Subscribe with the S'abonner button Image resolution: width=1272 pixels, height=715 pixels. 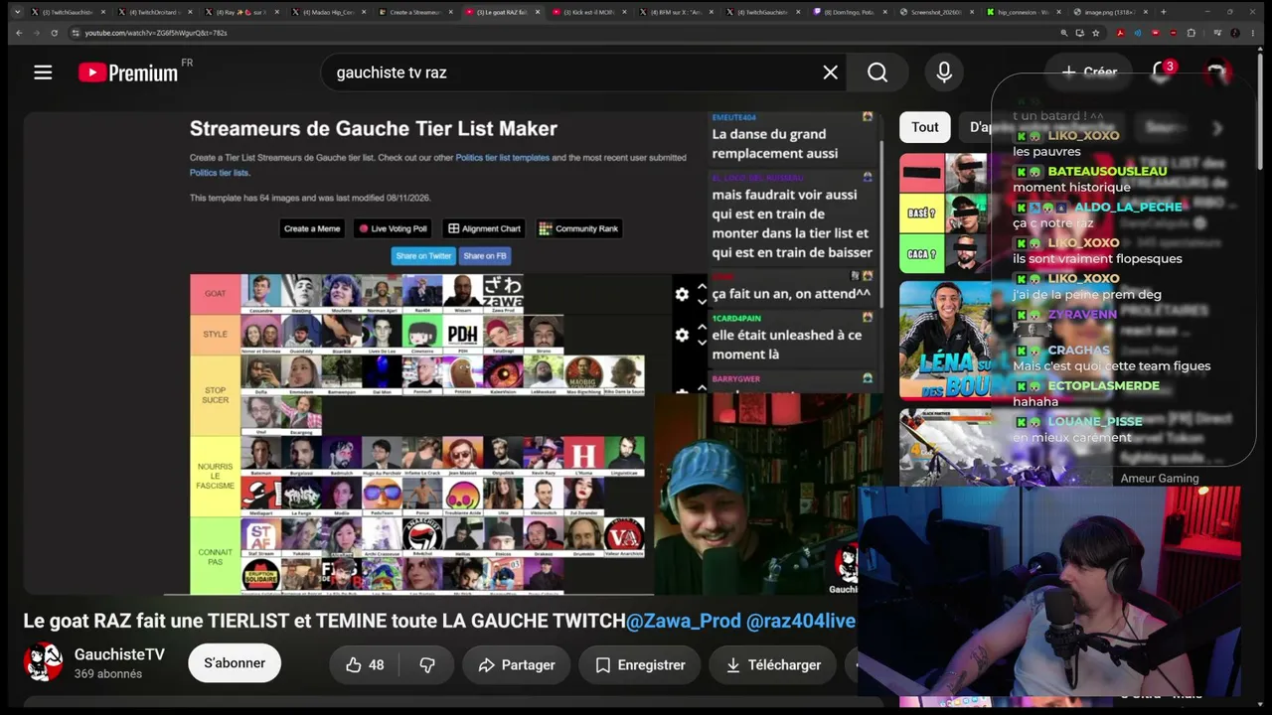235,663
